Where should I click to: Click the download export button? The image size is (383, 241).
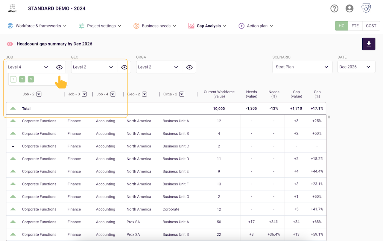pyautogui.click(x=369, y=44)
